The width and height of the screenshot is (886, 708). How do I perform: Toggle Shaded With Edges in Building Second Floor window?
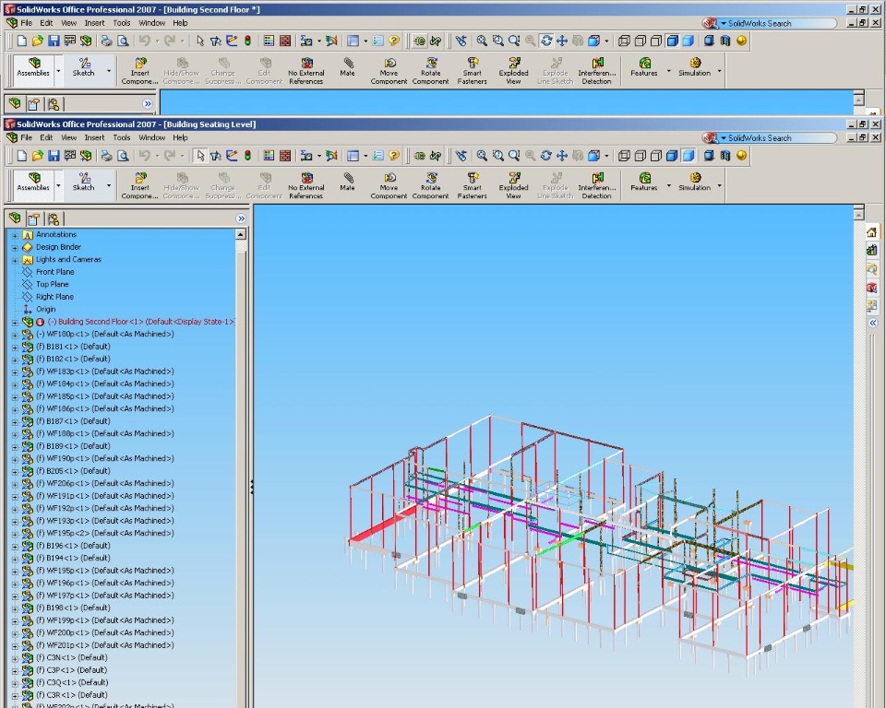click(x=672, y=41)
